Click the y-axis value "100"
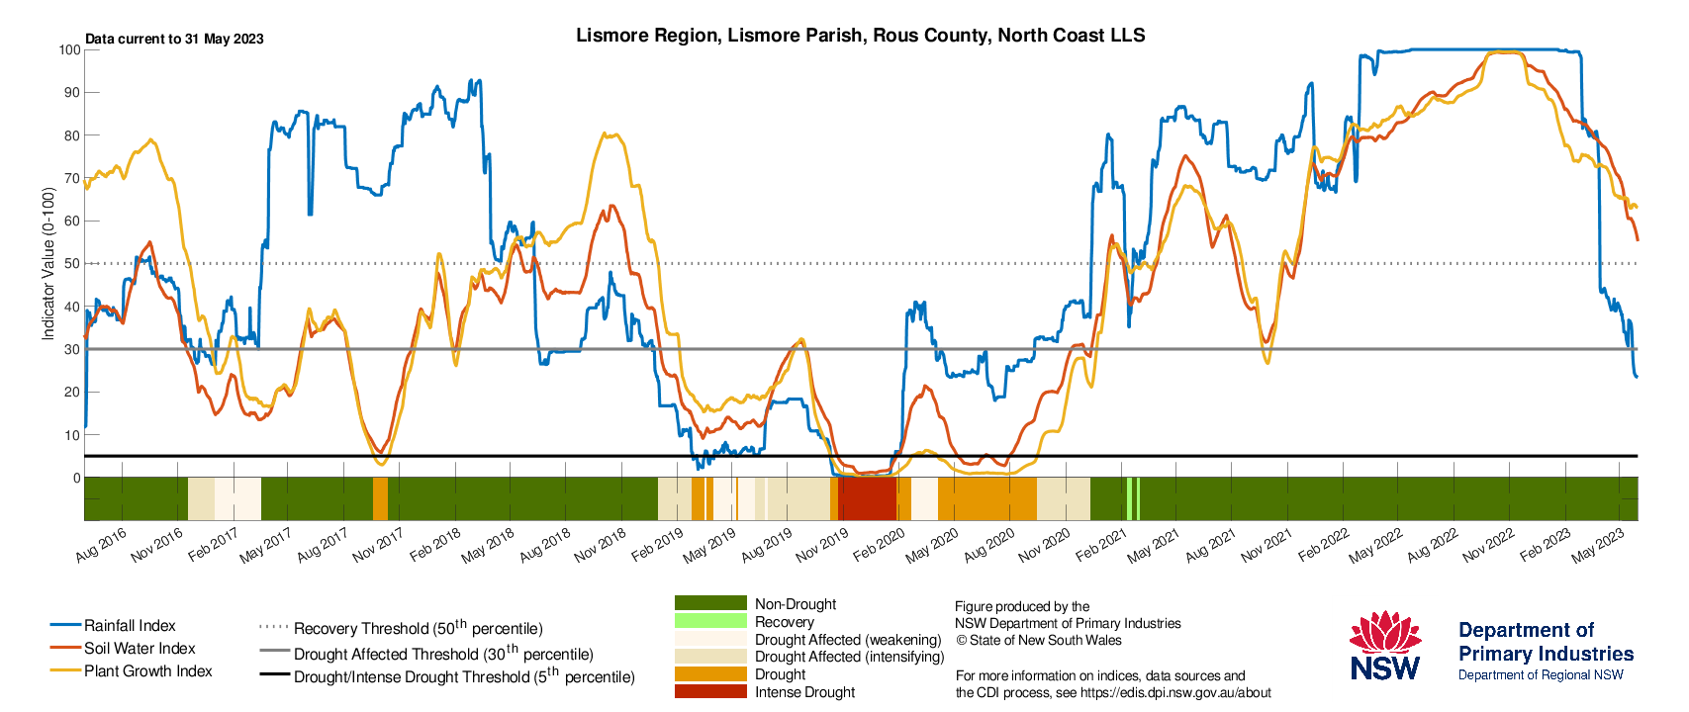The width and height of the screenshot is (1689, 712). tap(69, 49)
